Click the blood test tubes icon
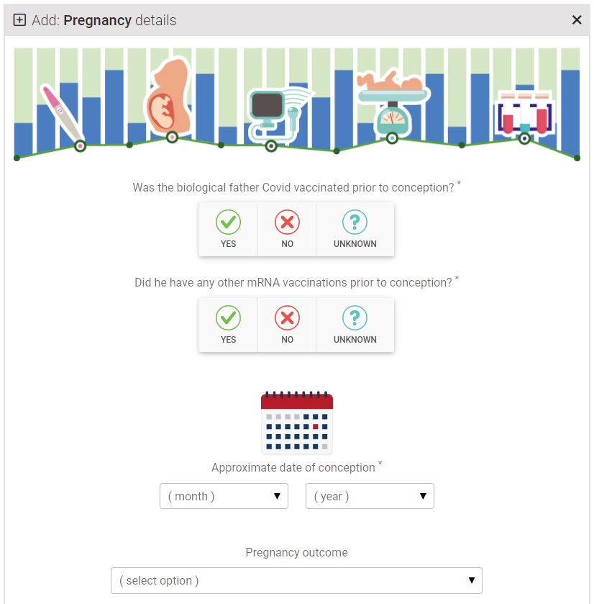This screenshot has height=604, width=594. (x=525, y=113)
